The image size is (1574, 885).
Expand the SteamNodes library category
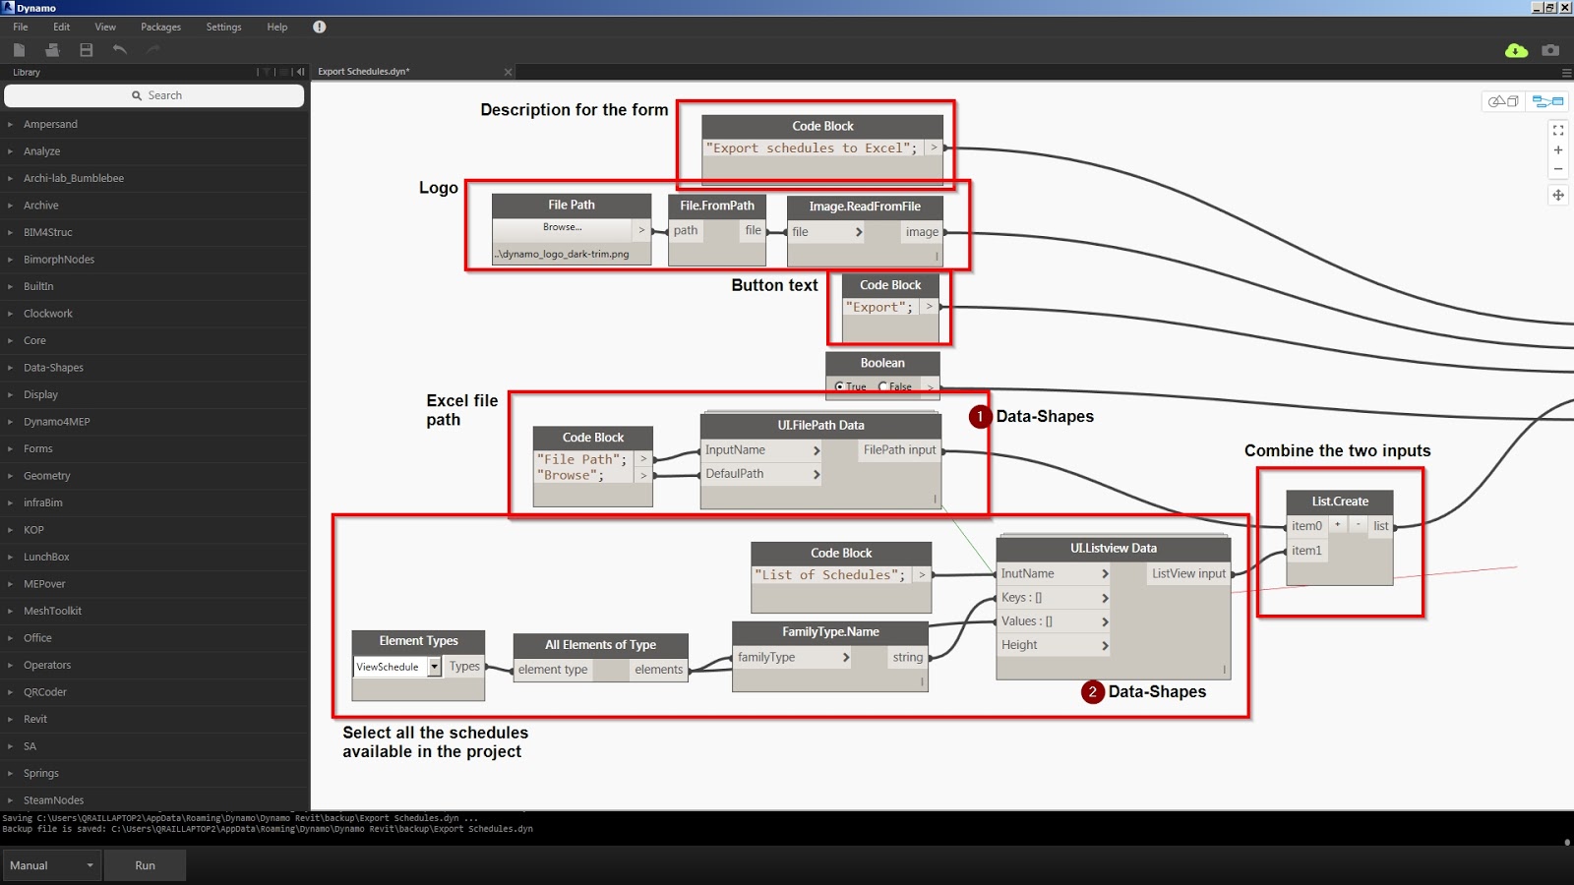(x=10, y=800)
